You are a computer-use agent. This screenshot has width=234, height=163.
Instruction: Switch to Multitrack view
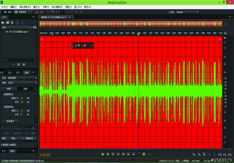pos(20,12)
